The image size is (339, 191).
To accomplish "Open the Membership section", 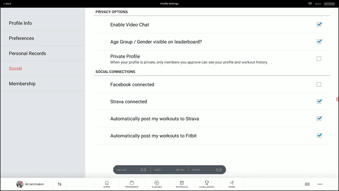I will tap(43, 84).
